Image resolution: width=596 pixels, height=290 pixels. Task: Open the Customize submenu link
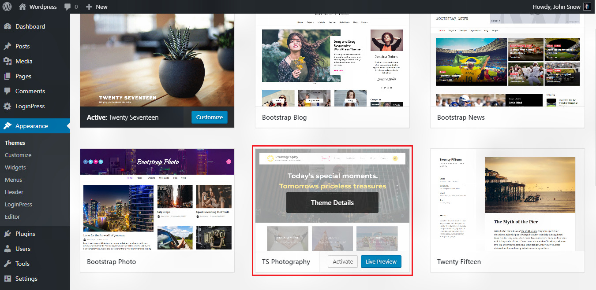coord(18,155)
